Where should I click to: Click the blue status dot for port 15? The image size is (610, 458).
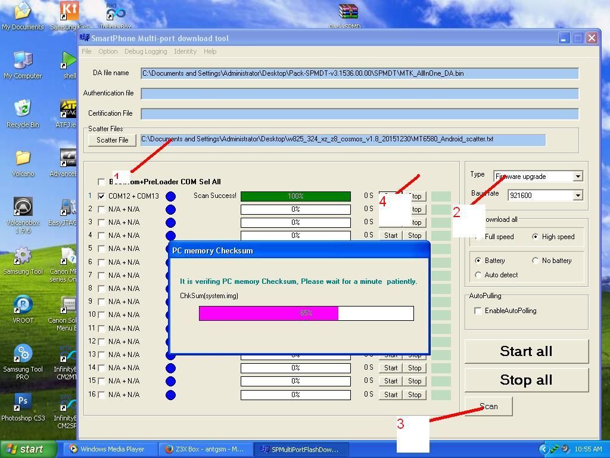point(170,381)
